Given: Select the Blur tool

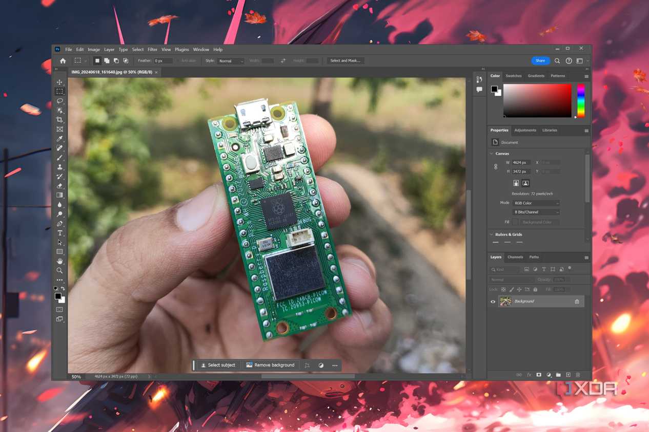Looking at the screenshot, I should point(59,205).
